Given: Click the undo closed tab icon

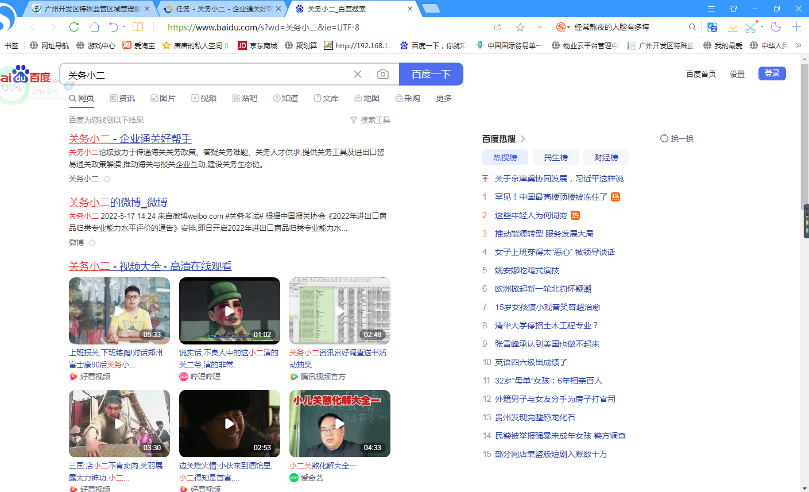Looking at the screenshot, I should coord(114,27).
